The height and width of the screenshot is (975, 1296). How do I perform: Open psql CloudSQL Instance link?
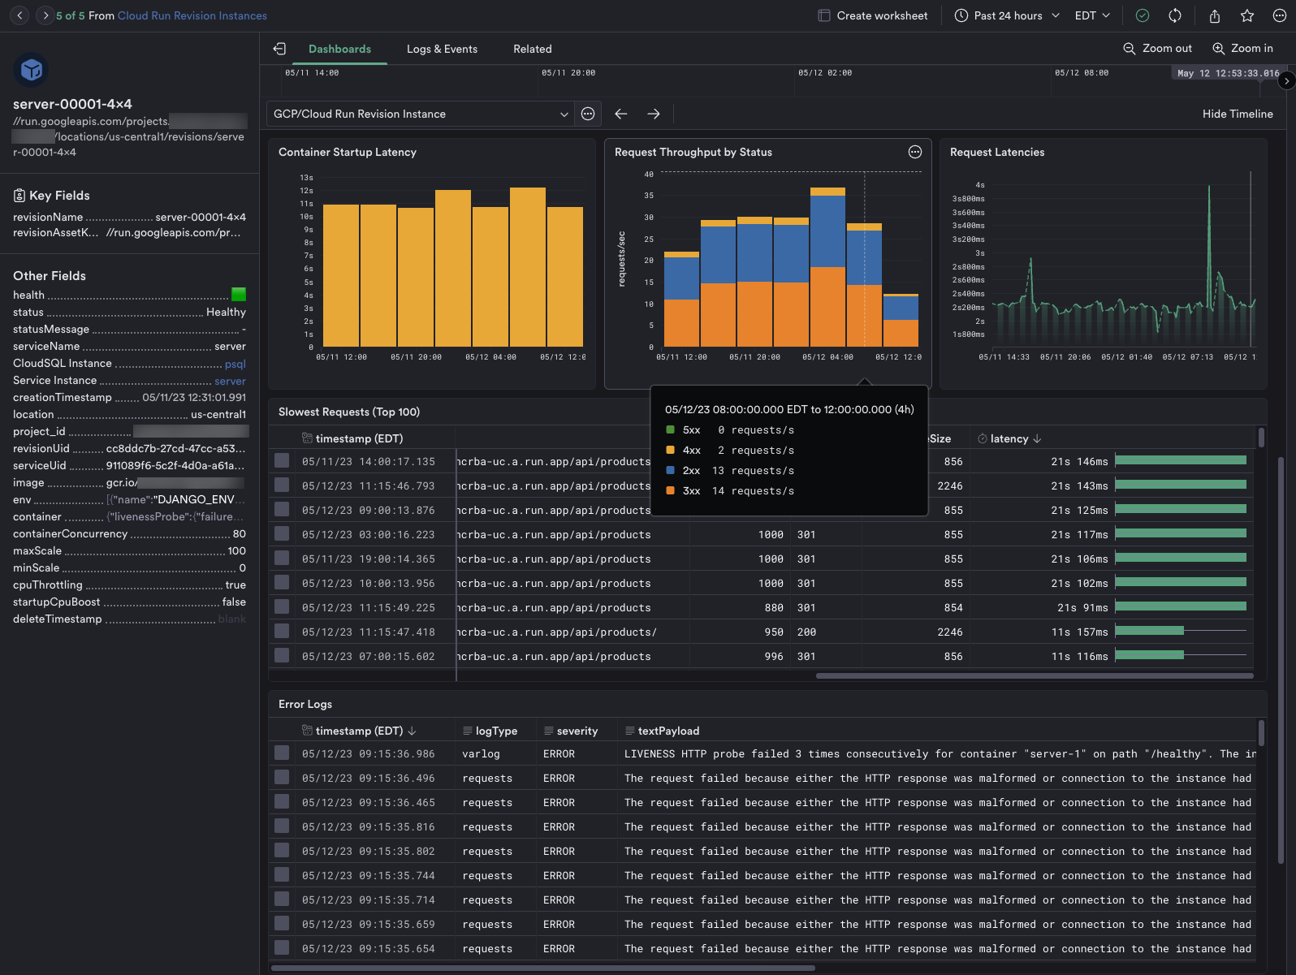pos(235,364)
